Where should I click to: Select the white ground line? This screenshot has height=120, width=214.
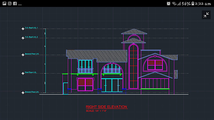pyautogui.click(x=114, y=94)
